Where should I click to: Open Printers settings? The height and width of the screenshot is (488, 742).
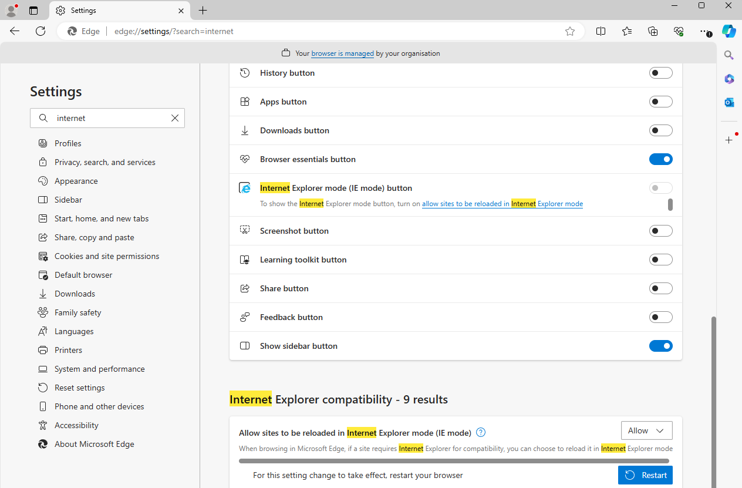point(68,350)
